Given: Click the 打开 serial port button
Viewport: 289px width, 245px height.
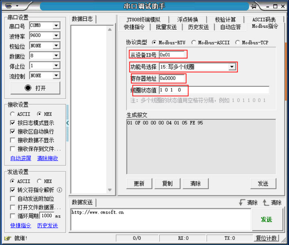Looking at the screenshot, I should click(x=35, y=88).
